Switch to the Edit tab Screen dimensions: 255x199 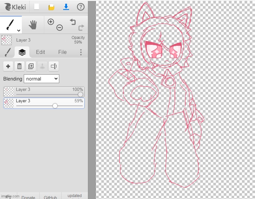tap(40, 52)
